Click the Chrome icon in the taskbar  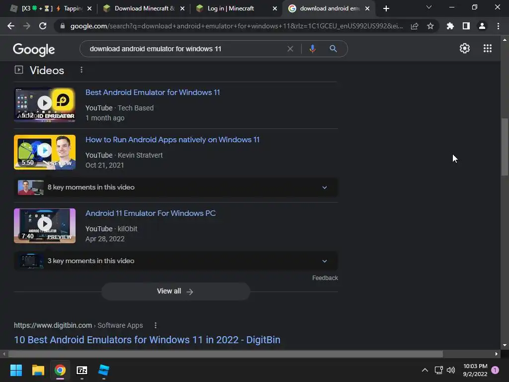[60, 370]
